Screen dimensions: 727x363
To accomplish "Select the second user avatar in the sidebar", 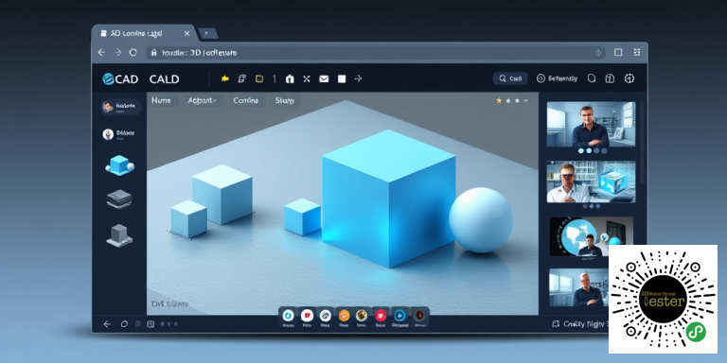I will click(x=108, y=134).
